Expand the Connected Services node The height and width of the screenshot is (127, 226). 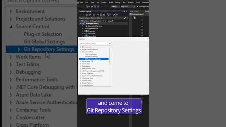pyautogui.click(x=83, y=26)
